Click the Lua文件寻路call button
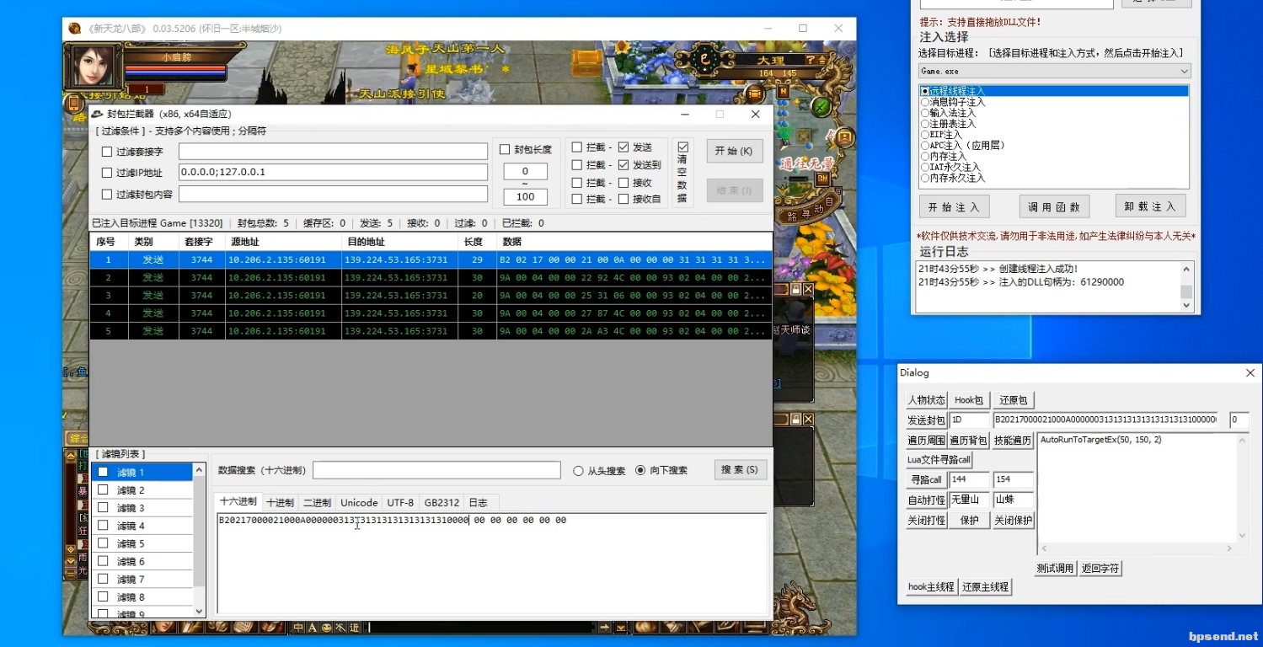Viewport: 1263px width, 647px height. 939,460
